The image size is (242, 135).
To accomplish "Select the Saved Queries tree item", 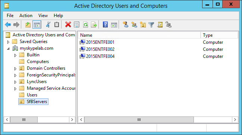I will [34, 42].
